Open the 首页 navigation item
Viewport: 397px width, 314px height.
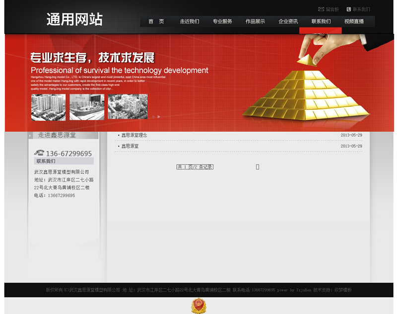pos(156,21)
